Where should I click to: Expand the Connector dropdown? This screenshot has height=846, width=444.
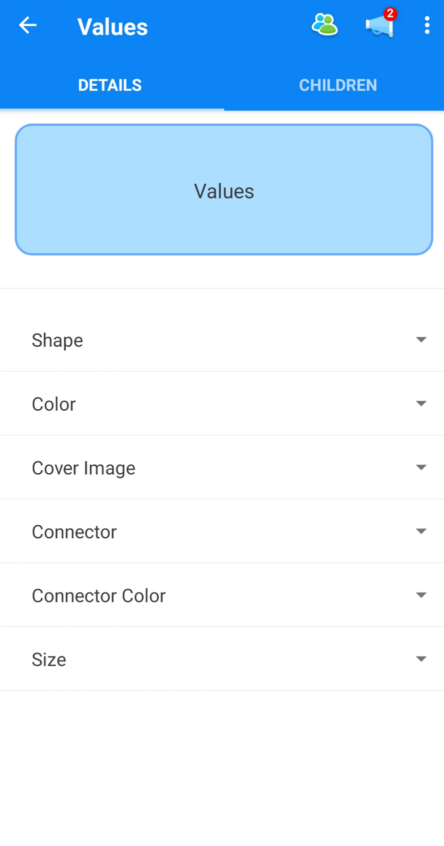click(222, 531)
